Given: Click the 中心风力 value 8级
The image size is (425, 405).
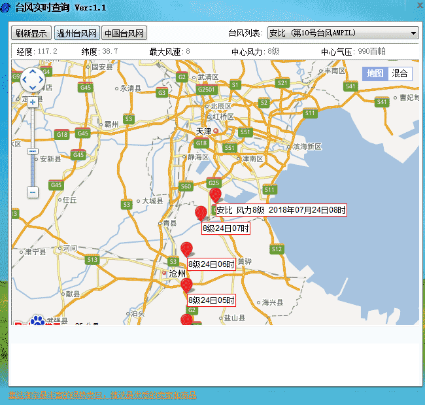Looking at the screenshot, I should 273,51.
